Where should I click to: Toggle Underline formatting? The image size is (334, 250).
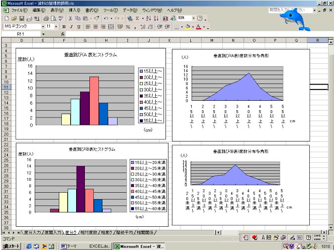(x=78, y=27)
